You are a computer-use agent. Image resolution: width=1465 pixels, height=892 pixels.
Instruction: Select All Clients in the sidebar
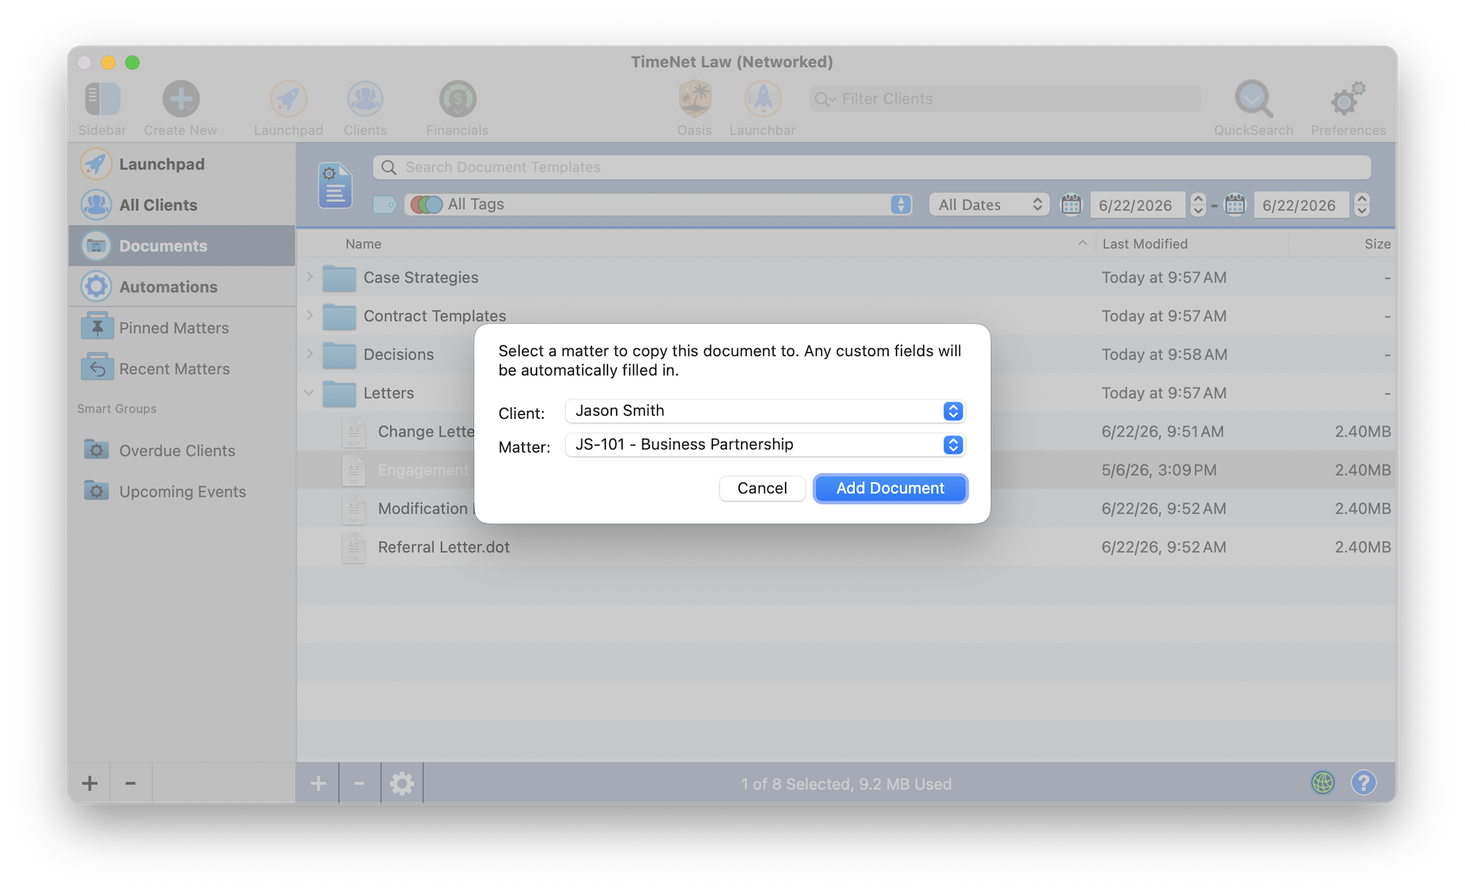point(181,204)
